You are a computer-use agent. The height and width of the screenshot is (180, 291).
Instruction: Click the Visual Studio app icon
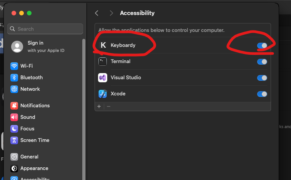103,78
